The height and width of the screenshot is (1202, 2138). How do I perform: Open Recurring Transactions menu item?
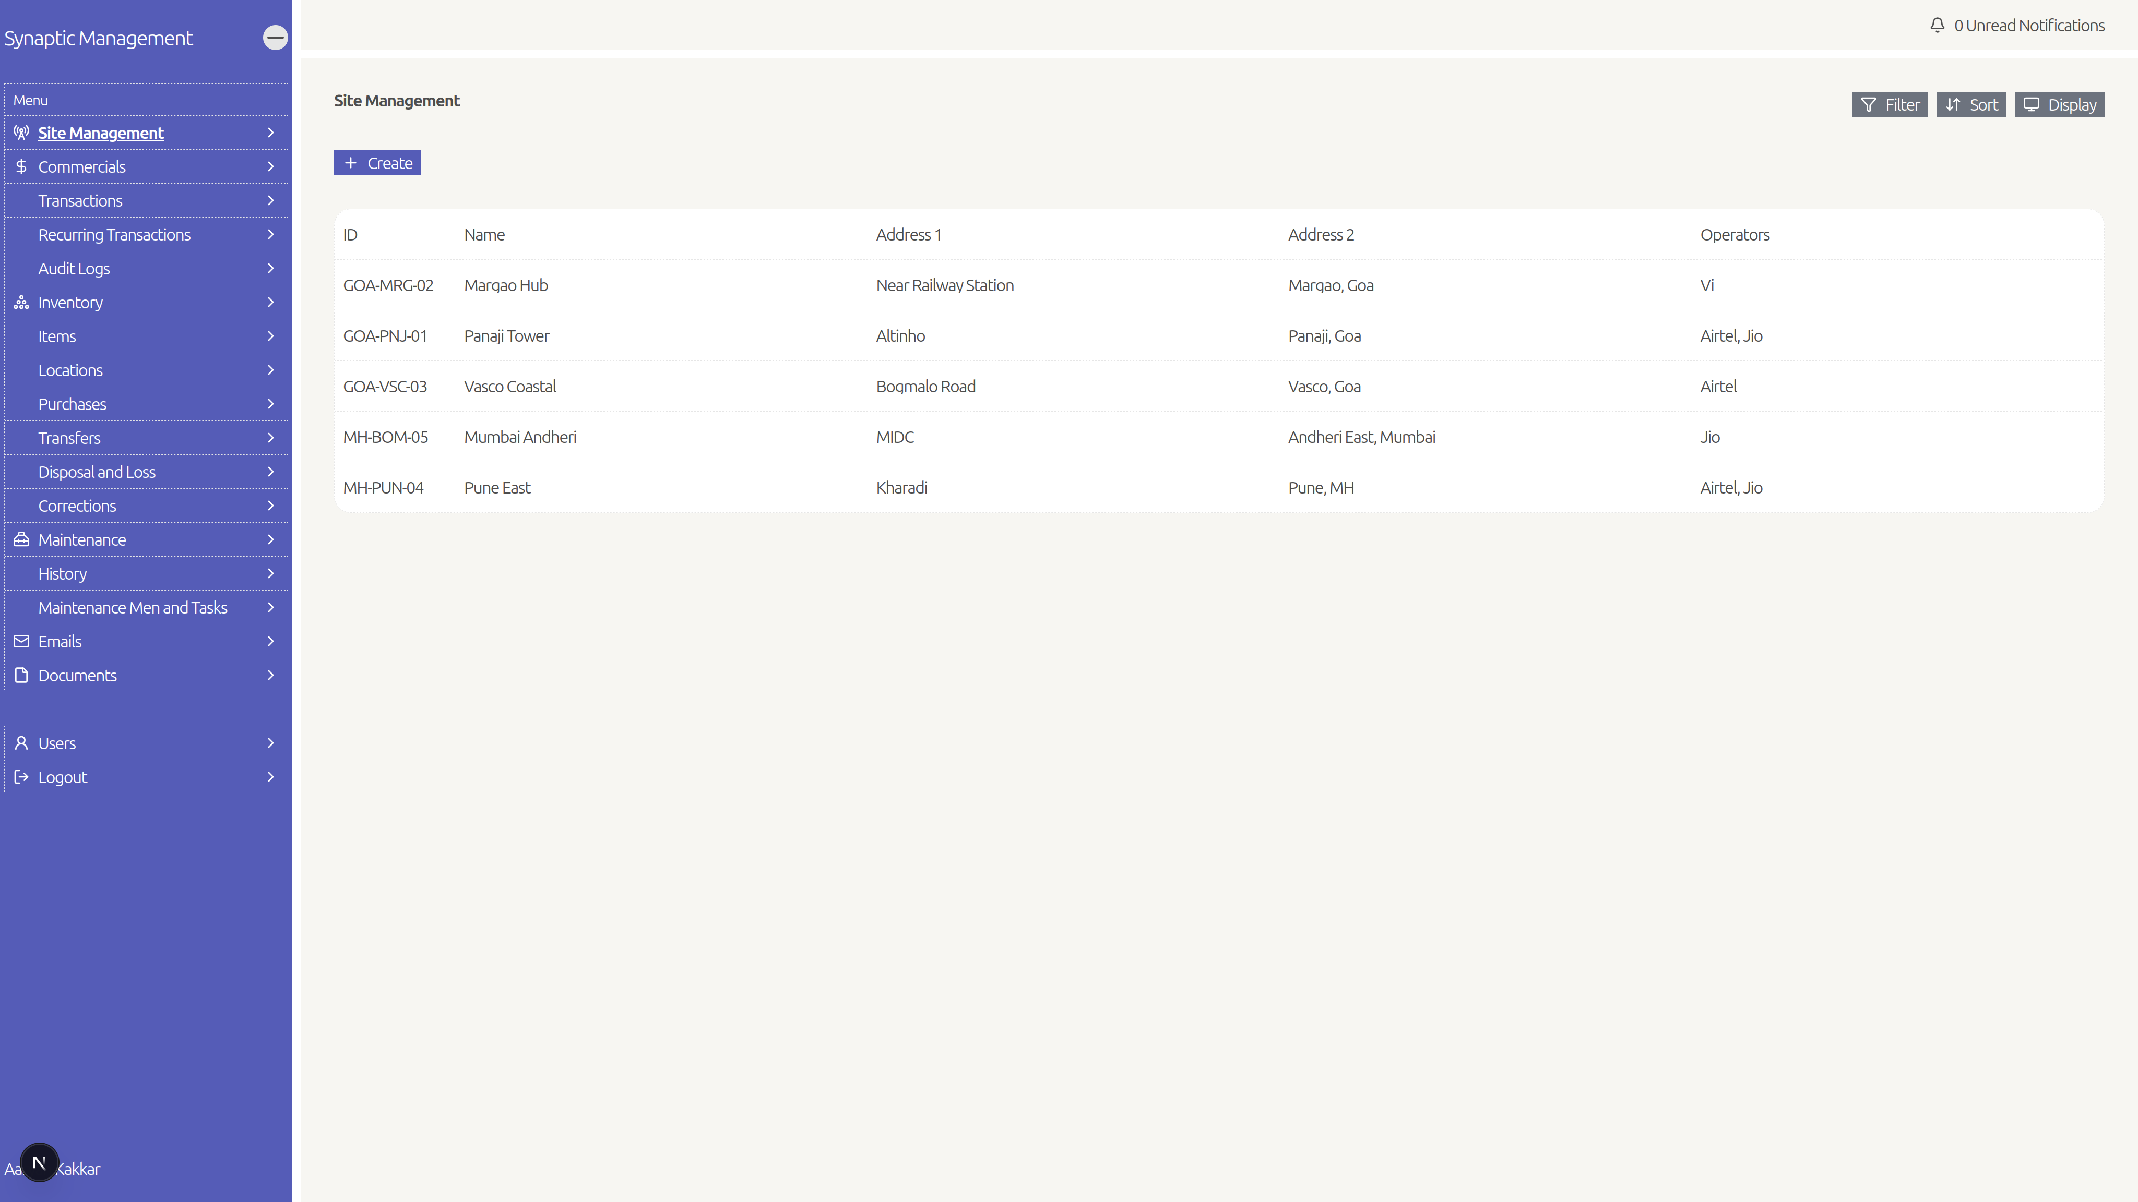[146, 235]
